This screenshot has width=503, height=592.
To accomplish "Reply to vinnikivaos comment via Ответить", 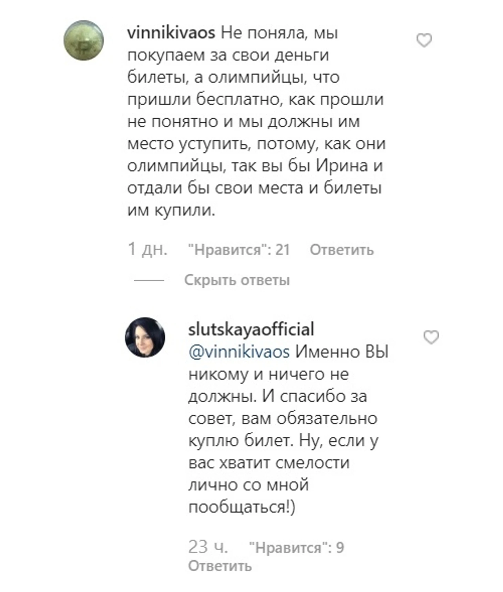I will click(x=342, y=250).
